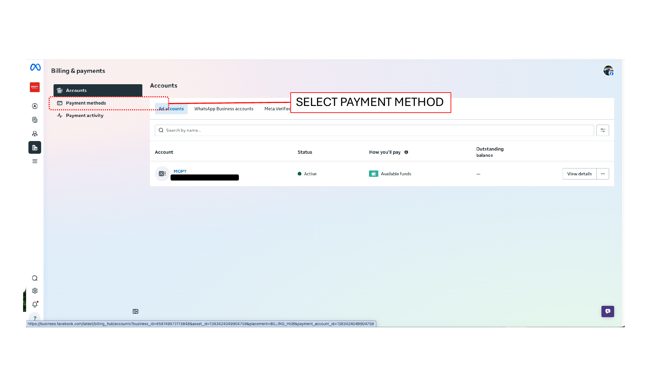Open the search icon in the sidebar
The width and height of the screenshot is (669, 376).
pyautogui.click(x=35, y=278)
